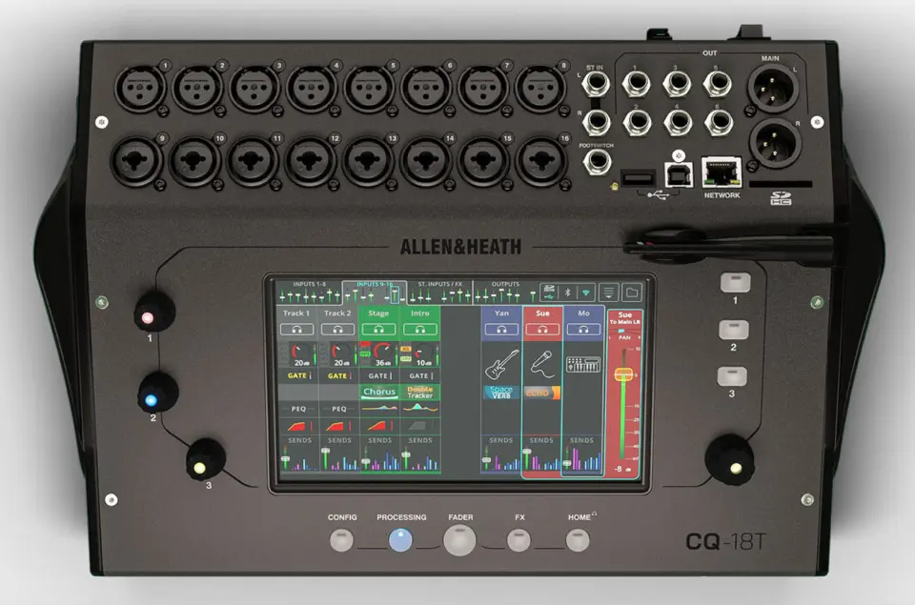Screen dimensions: 915x605
Task: Push soft key 1 on right side
Action: click(x=735, y=282)
